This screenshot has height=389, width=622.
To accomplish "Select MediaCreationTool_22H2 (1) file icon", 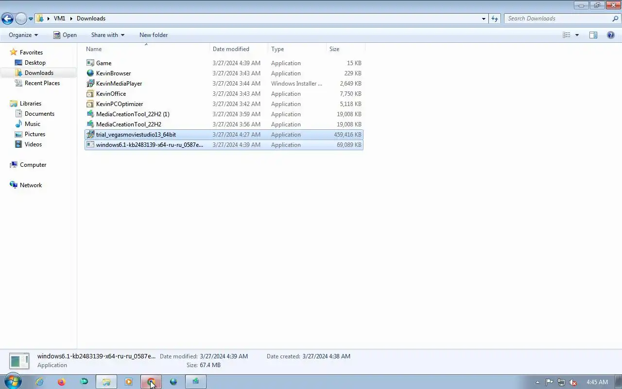I will click(90, 114).
